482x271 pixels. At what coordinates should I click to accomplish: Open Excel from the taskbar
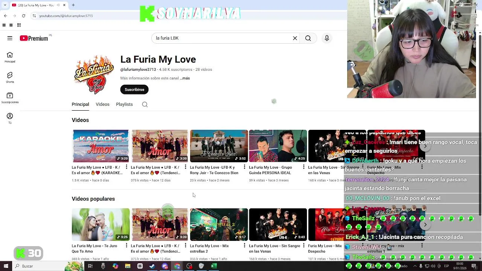(214, 266)
